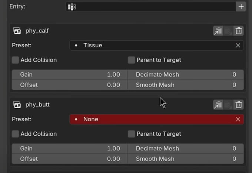252x173 pixels.
Task: Open the Tissue preset dropdown
Action: (x=157, y=45)
